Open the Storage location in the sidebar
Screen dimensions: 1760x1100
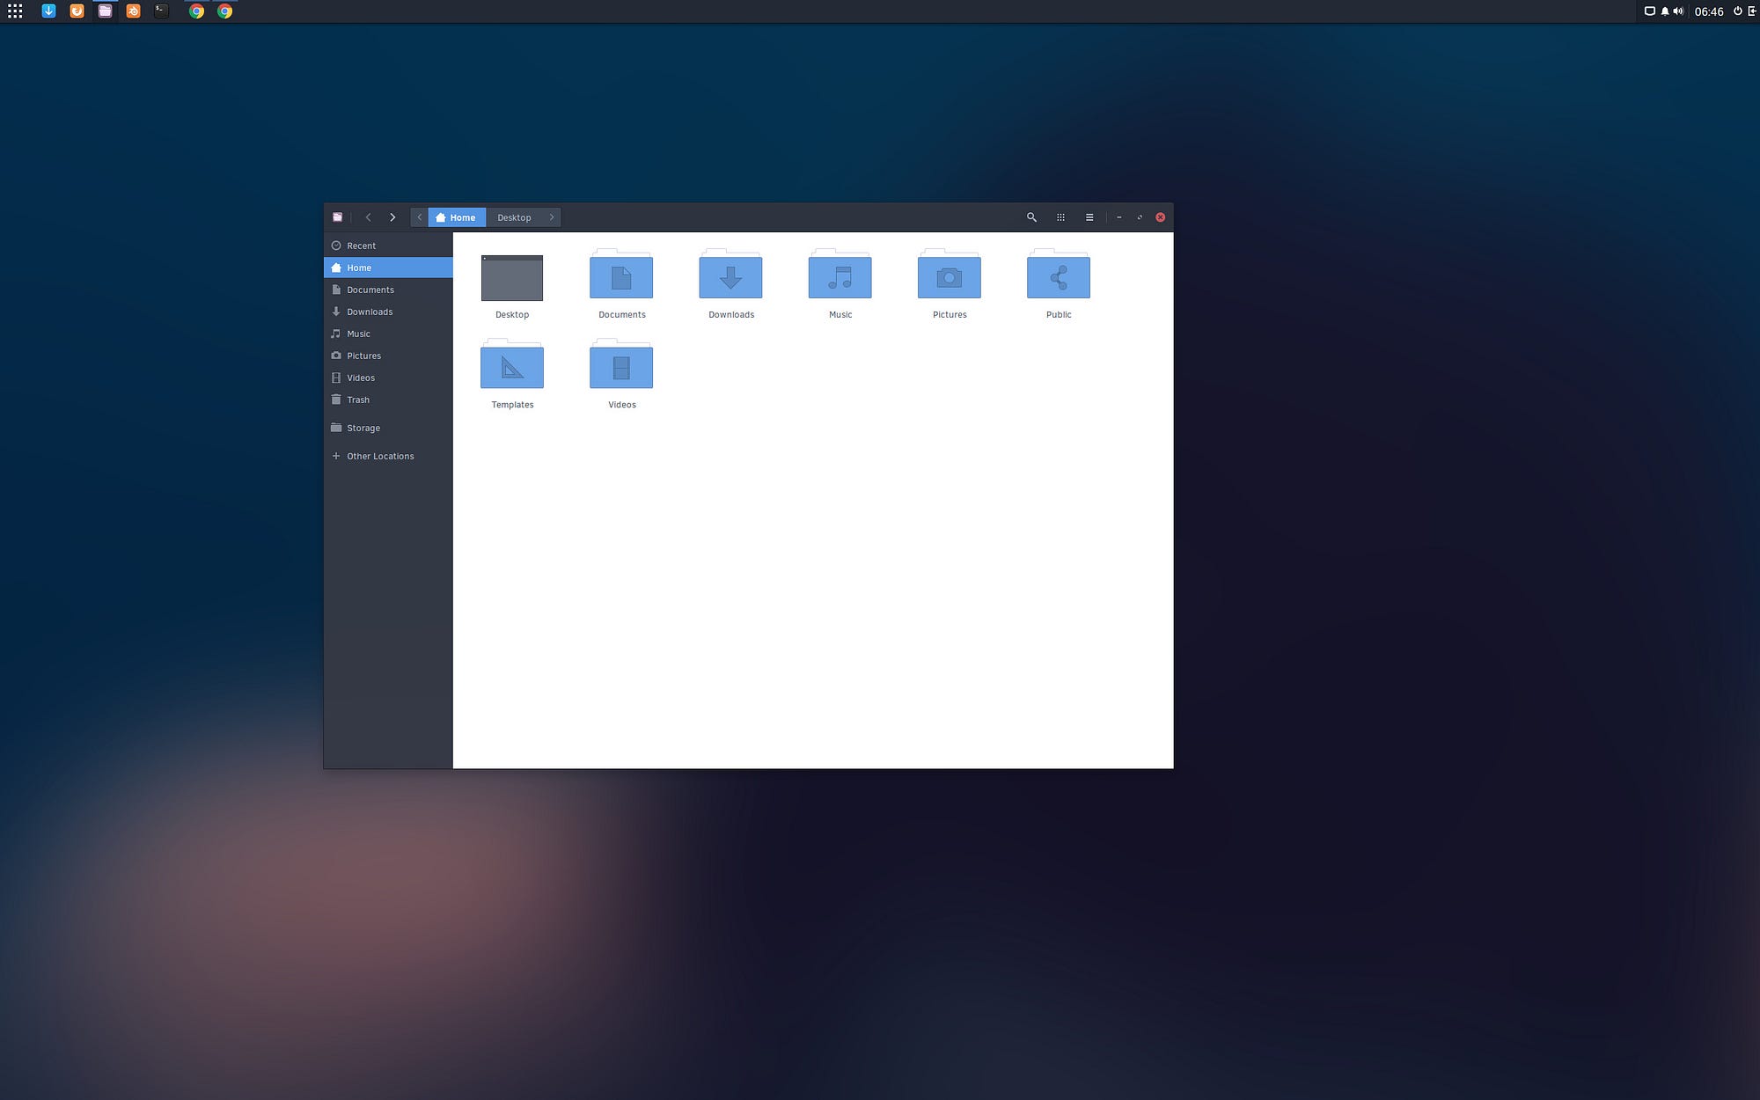[x=388, y=428]
